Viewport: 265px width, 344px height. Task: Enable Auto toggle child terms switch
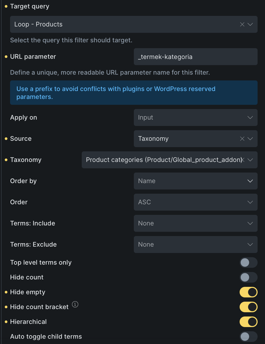coord(248,337)
